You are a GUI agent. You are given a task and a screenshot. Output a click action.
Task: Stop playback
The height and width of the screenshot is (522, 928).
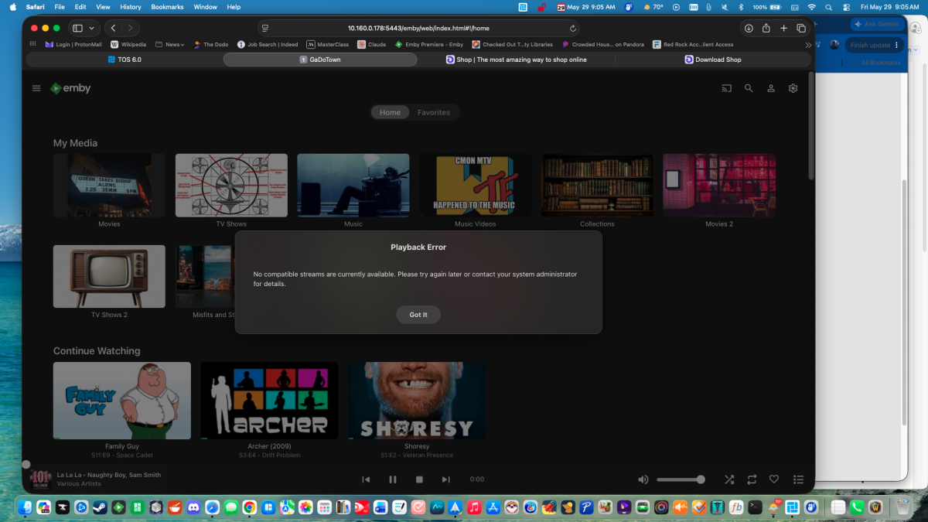coord(419,479)
